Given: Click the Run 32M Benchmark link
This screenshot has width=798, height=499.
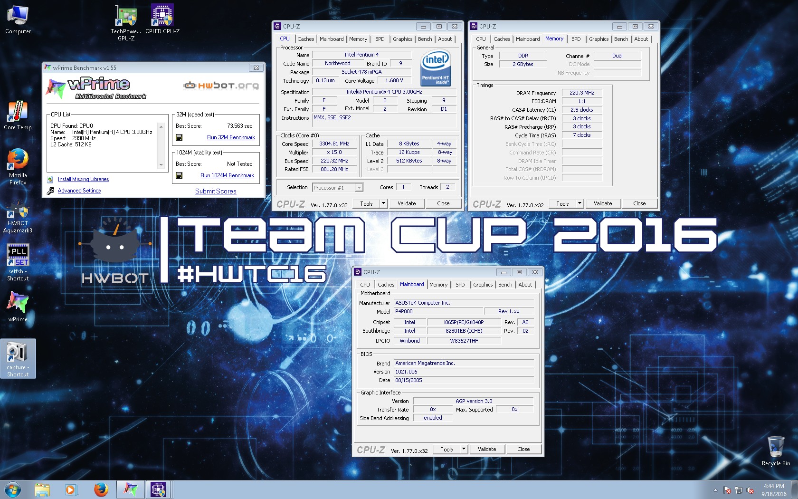Looking at the screenshot, I should (231, 137).
